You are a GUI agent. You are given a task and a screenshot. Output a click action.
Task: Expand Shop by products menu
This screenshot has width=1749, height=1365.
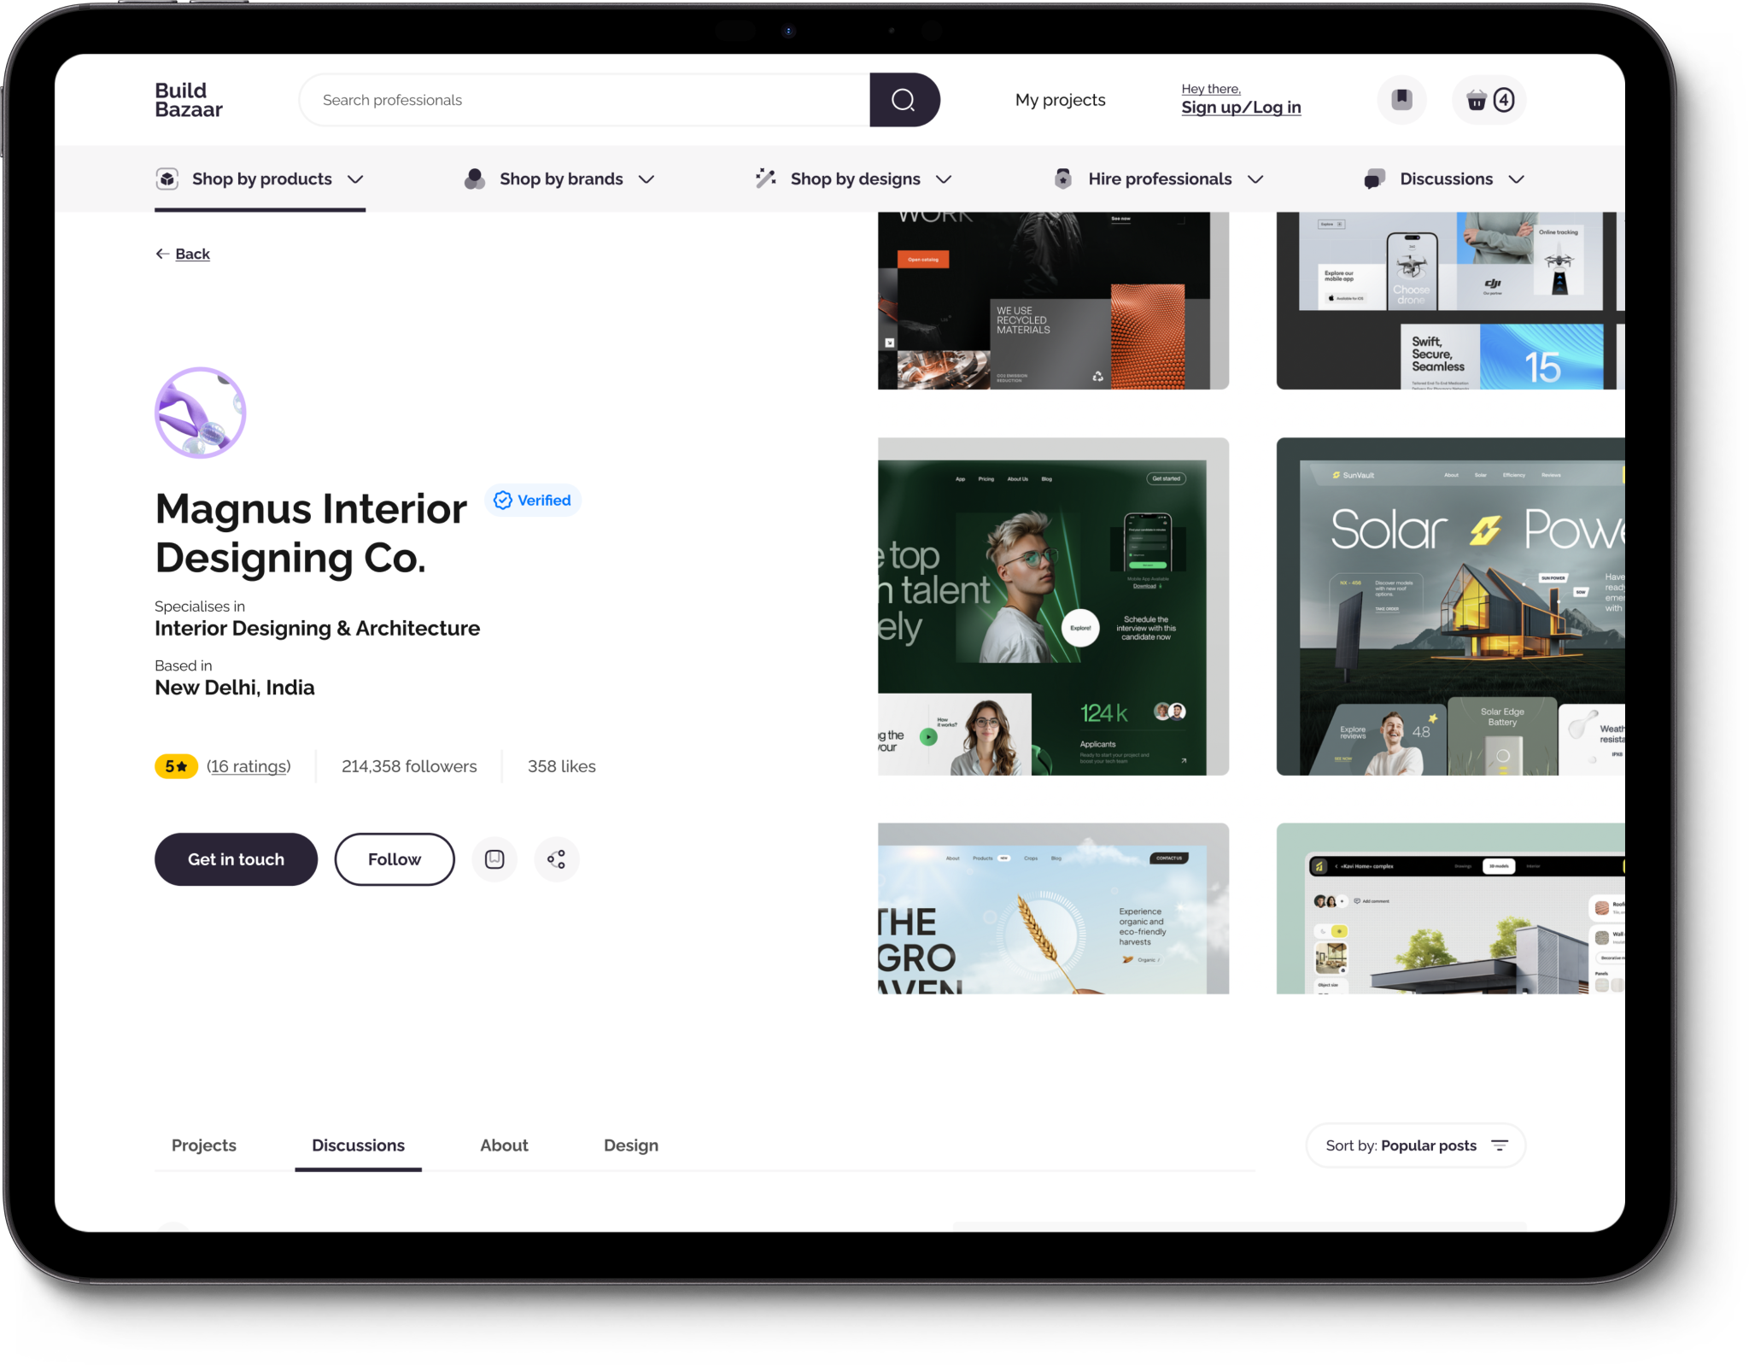[260, 179]
